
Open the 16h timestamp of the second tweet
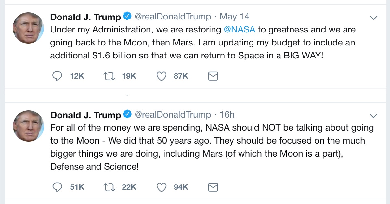(x=227, y=115)
